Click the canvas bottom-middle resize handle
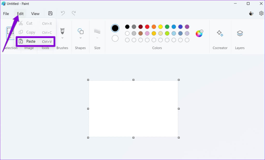This screenshot has height=160, width=265. (x=133, y=138)
